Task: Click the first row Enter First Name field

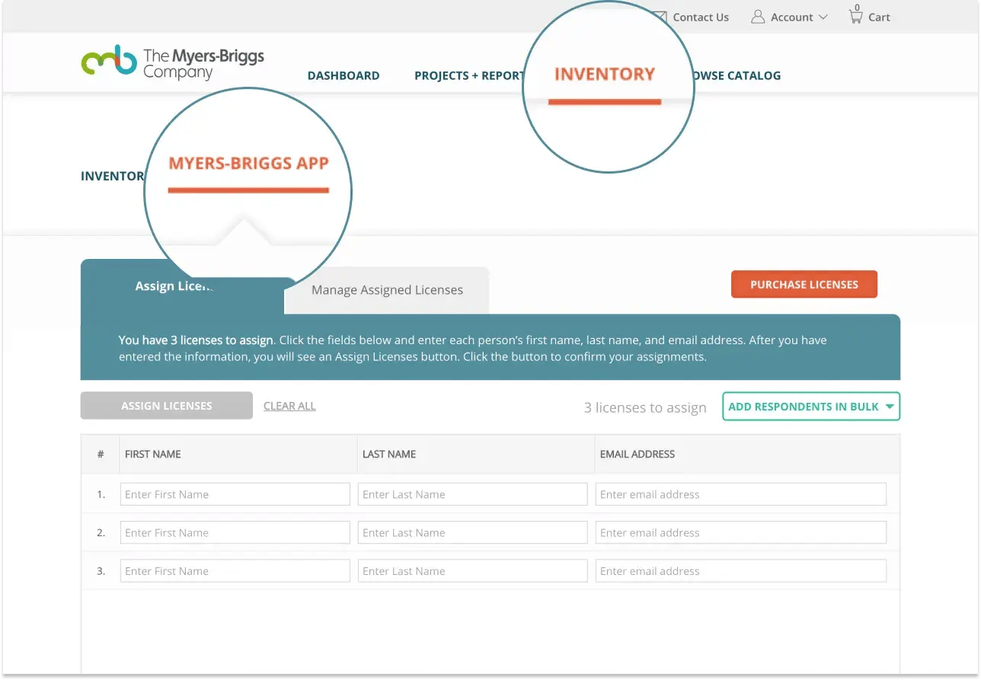Action: coord(235,493)
